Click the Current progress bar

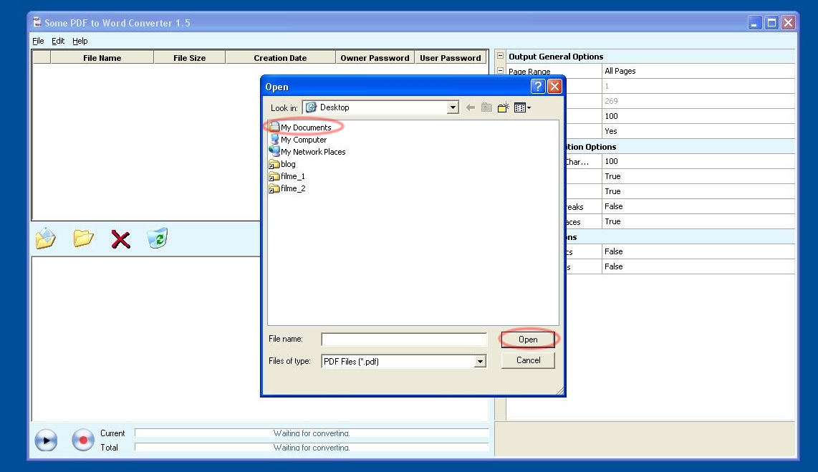coord(312,433)
